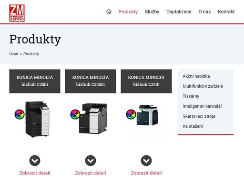Go to the home page icon
The image size is (244, 183).
pyautogui.click(x=109, y=11)
